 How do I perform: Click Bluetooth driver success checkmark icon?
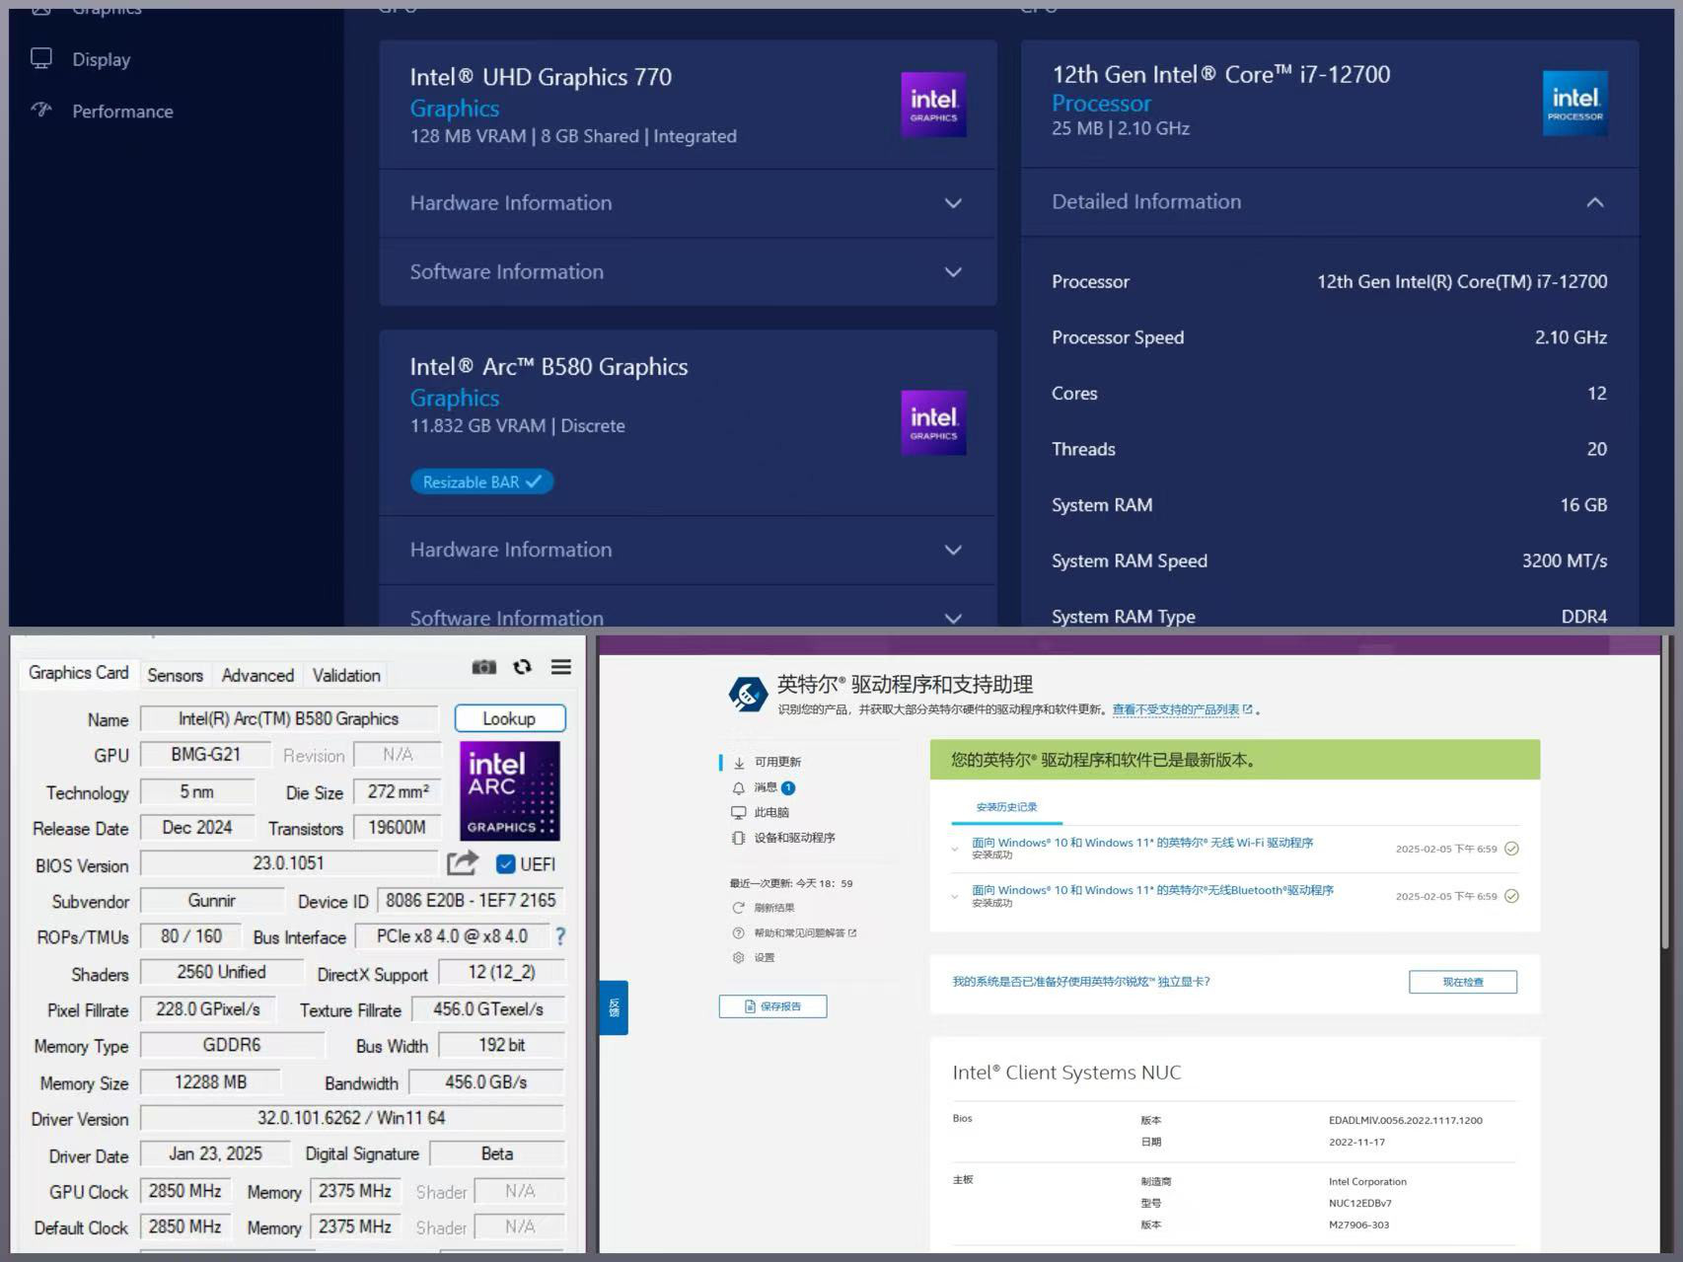tap(1511, 896)
